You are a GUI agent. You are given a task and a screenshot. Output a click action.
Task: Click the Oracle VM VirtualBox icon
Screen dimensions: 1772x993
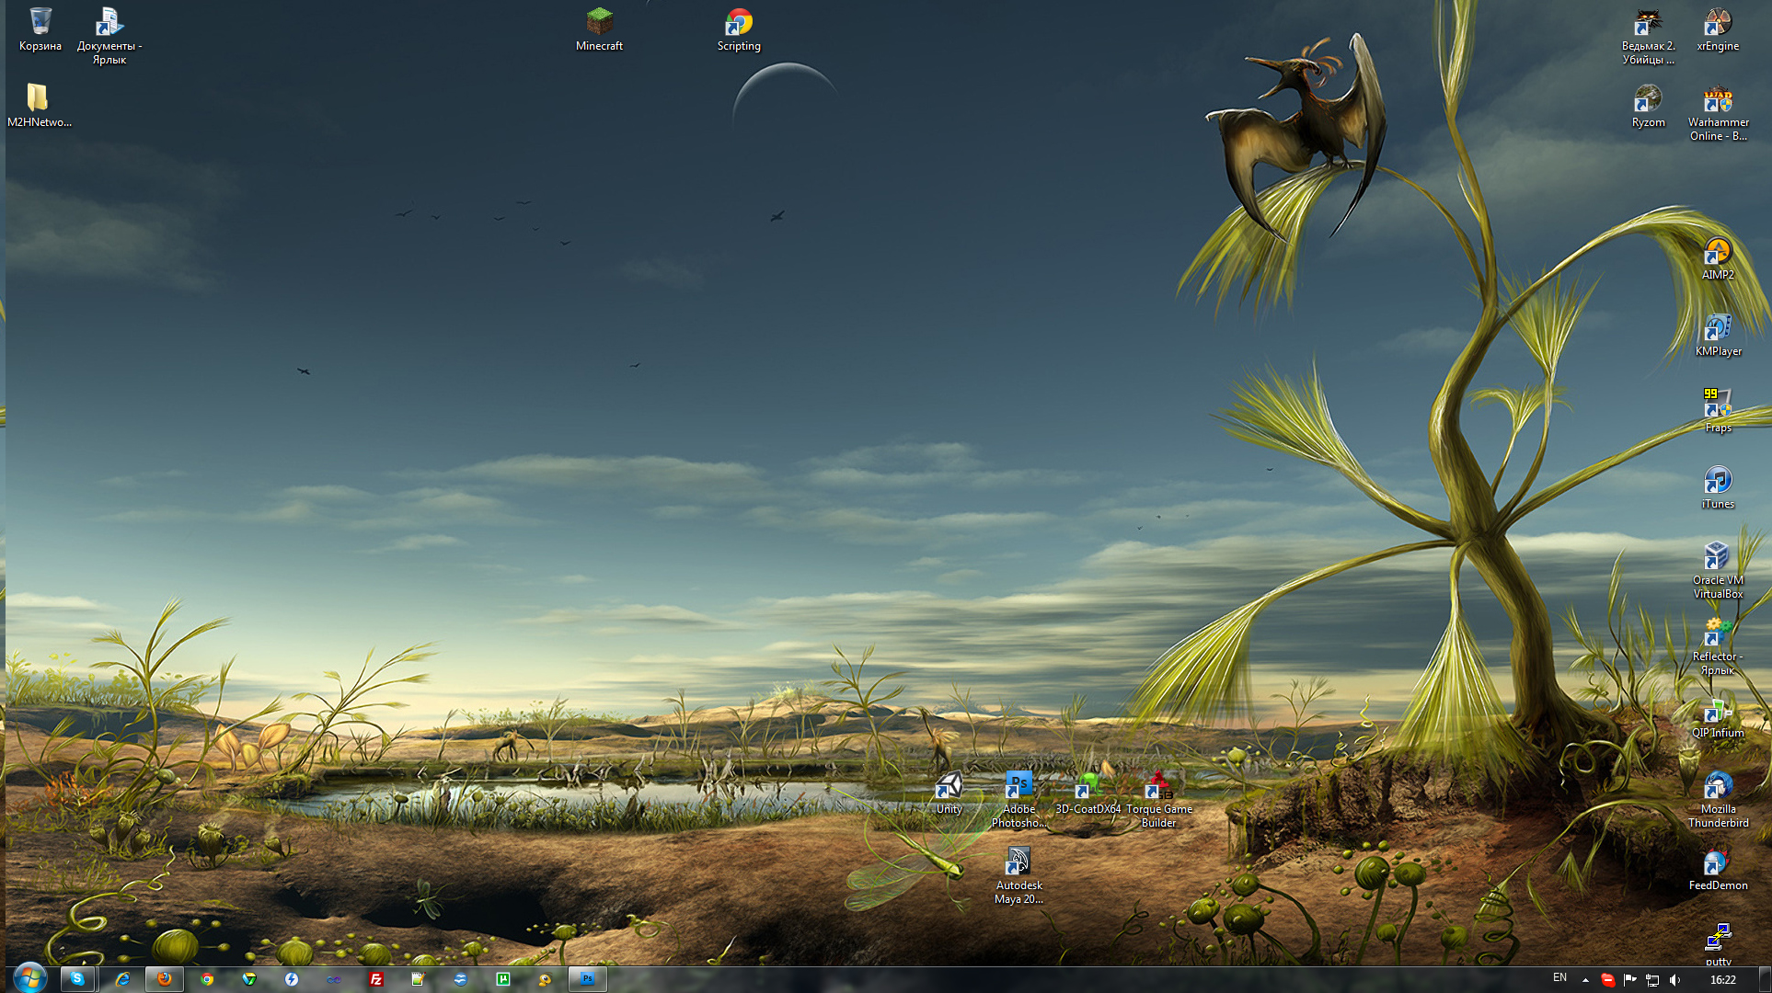click(1717, 557)
